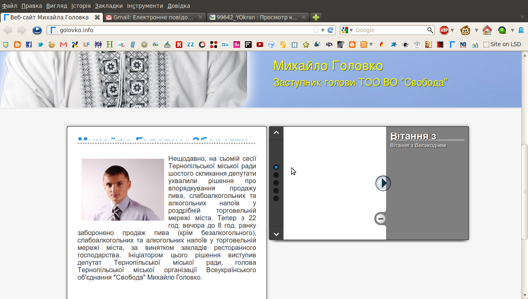
Task: Click the 'Вітання з Великоднем' caption text
Action: 418,146
